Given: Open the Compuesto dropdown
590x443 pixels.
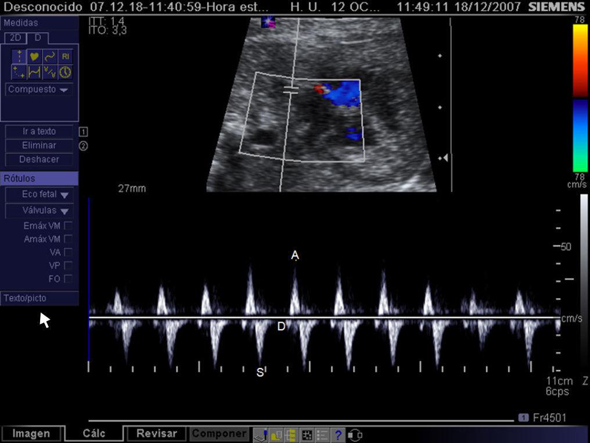Looking at the screenshot, I should coord(38,90).
